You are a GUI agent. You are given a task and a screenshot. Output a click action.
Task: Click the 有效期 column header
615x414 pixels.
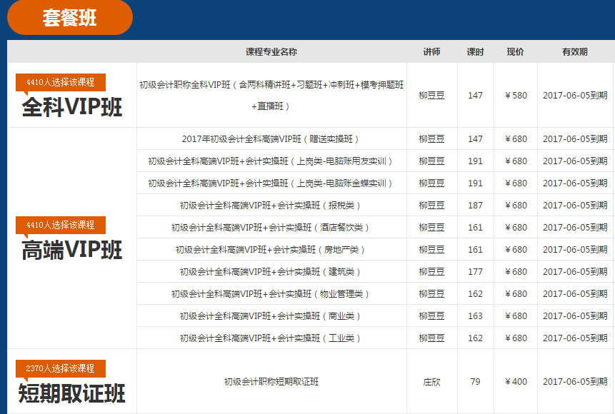coord(575,51)
